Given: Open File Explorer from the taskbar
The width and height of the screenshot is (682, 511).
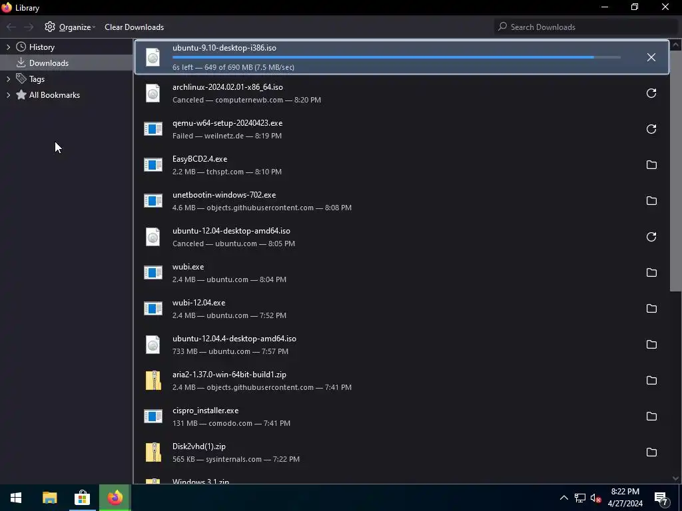Looking at the screenshot, I should coord(49,498).
